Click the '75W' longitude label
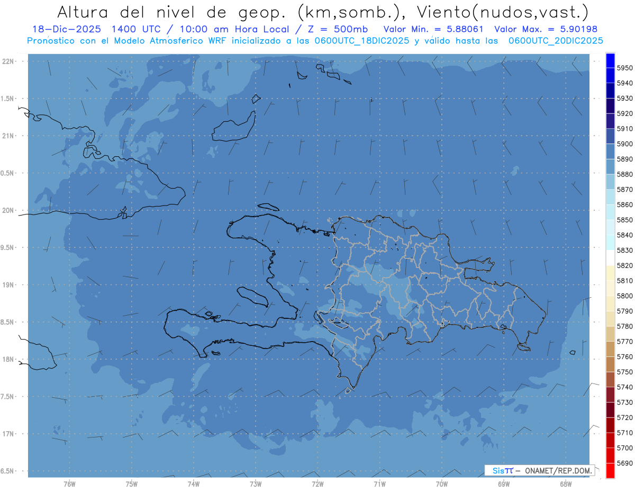 (x=131, y=484)
